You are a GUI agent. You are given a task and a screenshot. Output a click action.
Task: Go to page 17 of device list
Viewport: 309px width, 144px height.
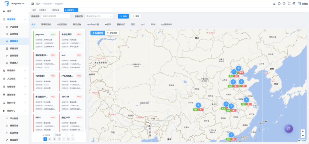(68, 139)
